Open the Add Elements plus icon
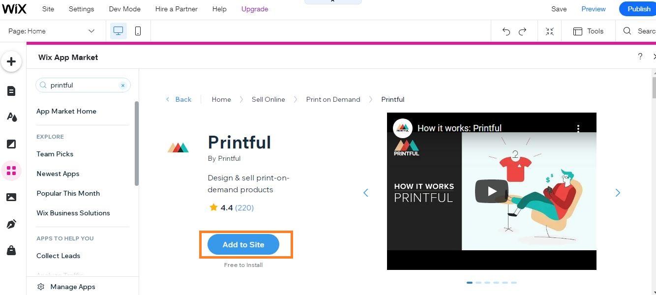 pyautogui.click(x=11, y=61)
